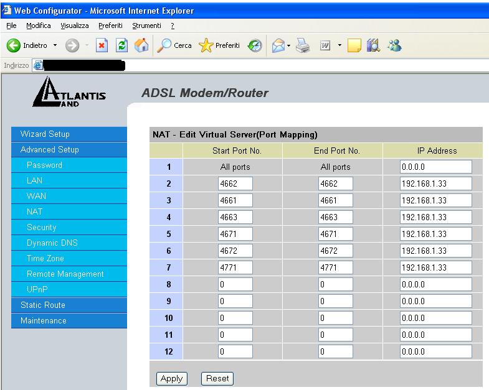Expand the forward button dropdown arrow
Viewport: 489px width, 390px height.
point(87,45)
